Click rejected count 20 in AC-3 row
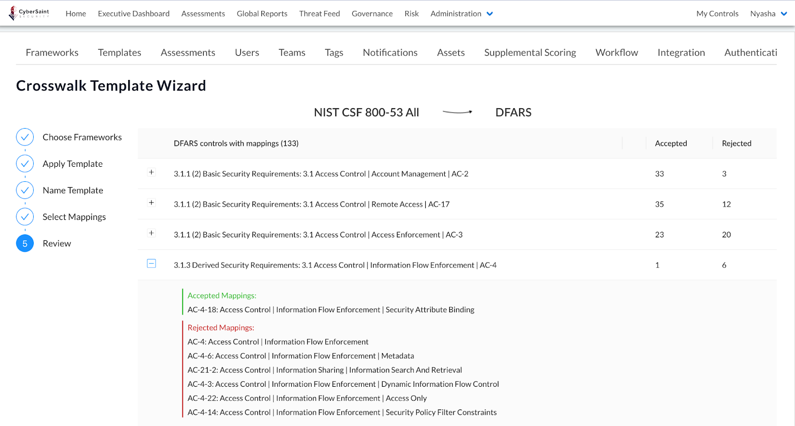Screen dimensions: 795x426 [x=726, y=234]
